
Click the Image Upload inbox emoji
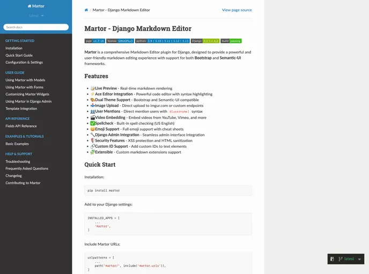93,105
